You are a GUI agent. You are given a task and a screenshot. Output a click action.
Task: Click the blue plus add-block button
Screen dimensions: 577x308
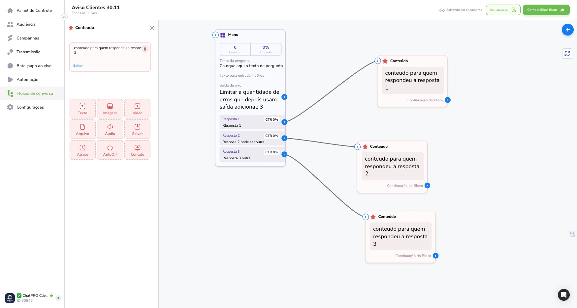[567, 30]
